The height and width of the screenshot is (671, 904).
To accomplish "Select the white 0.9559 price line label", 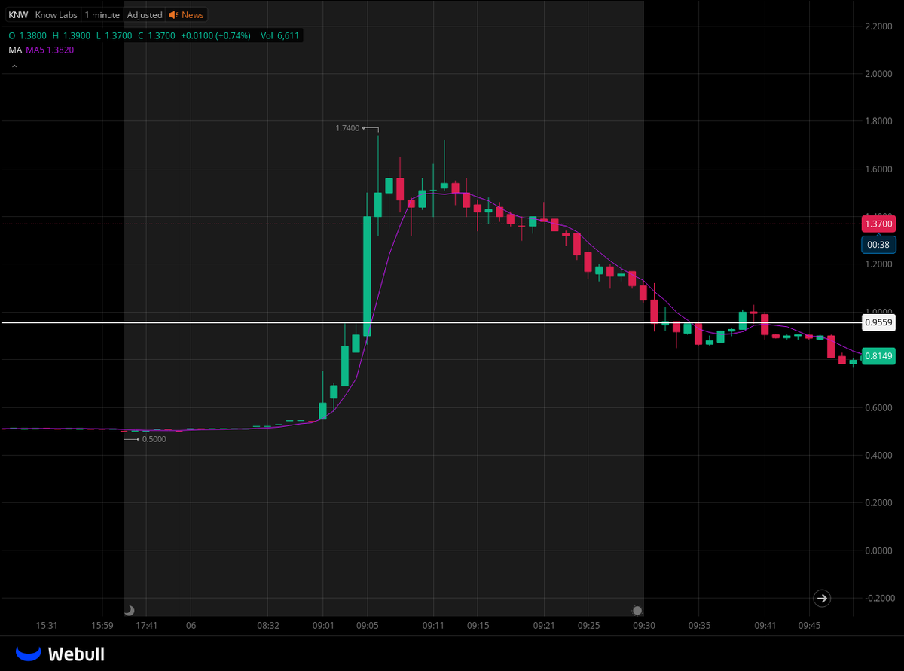I will click(x=878, y=322).
